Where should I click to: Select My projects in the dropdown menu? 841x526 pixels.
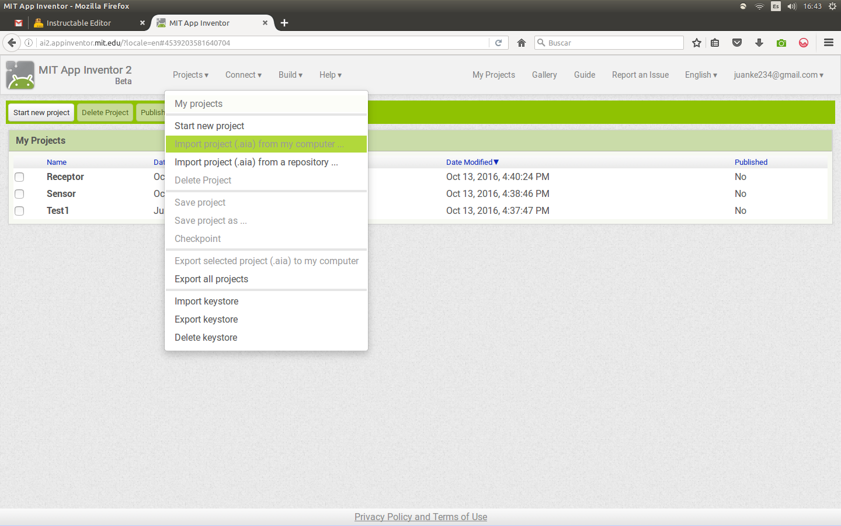click(266, 103)
